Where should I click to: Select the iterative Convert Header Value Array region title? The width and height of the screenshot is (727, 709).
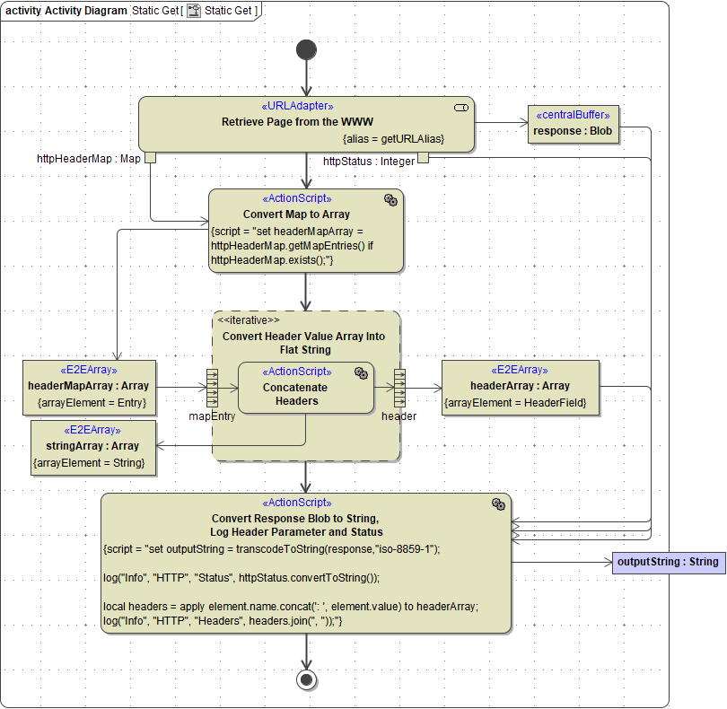(303, 343)
